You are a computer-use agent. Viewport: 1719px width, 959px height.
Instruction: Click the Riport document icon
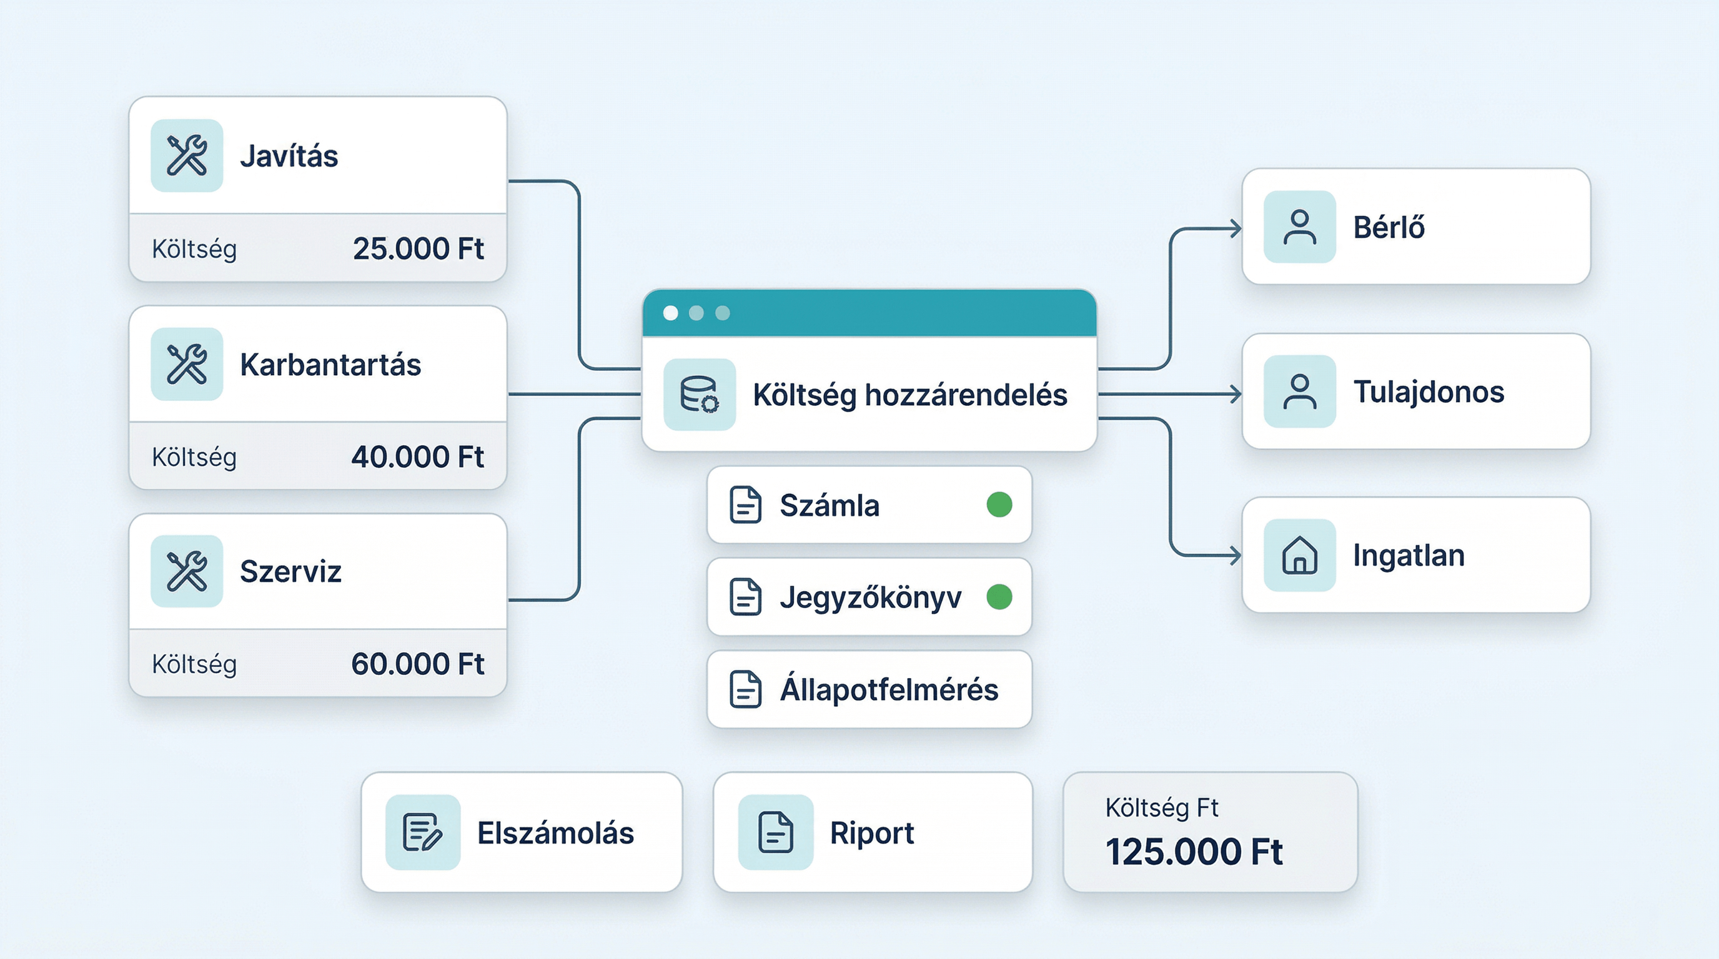(x=775, y=832)
